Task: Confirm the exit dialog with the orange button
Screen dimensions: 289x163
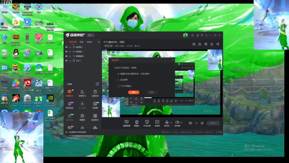Action: 134,92
